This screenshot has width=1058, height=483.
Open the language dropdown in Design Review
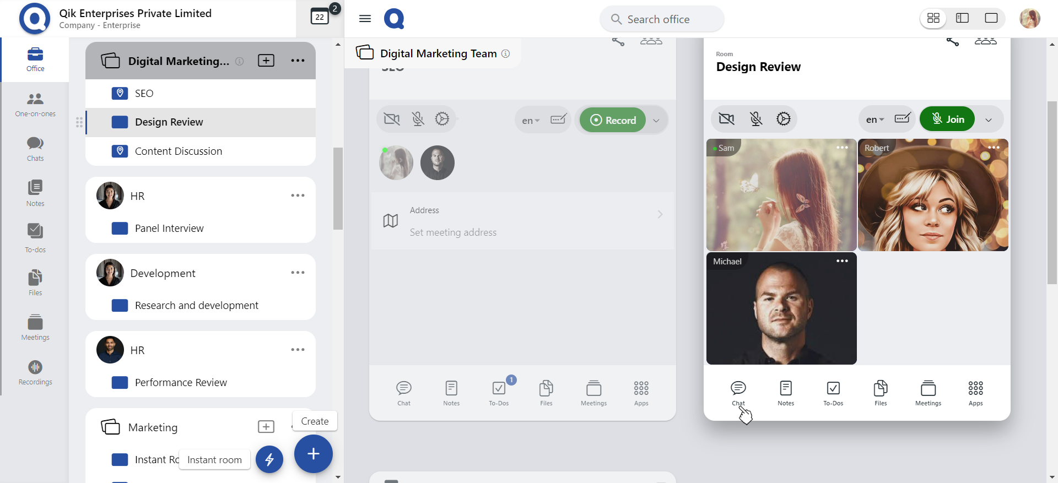pyautogui.click(x=875, y=120)
